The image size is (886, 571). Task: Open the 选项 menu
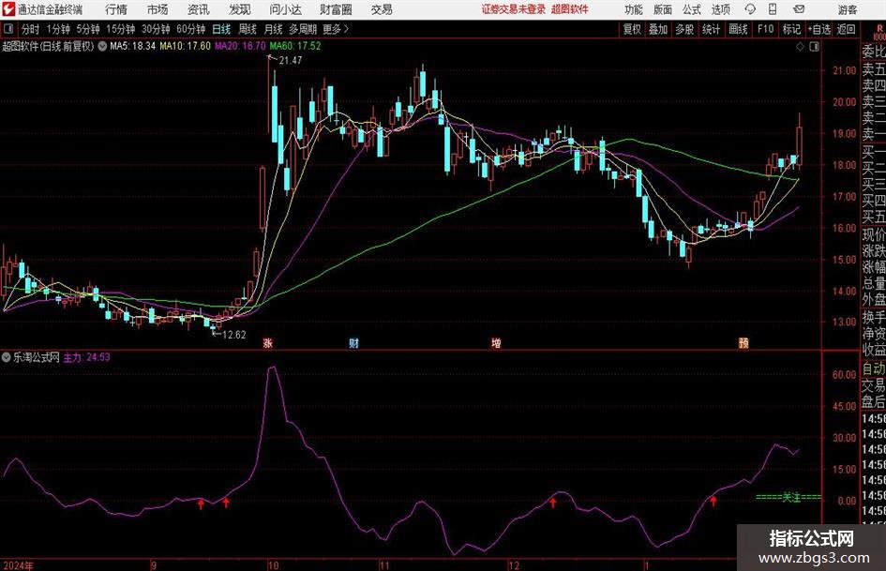[720, 9]
